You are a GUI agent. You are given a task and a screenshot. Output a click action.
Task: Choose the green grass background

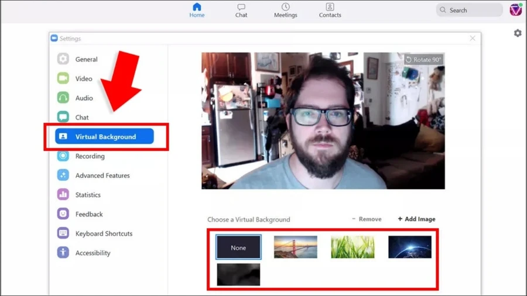353,247
